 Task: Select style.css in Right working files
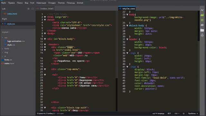11,24
